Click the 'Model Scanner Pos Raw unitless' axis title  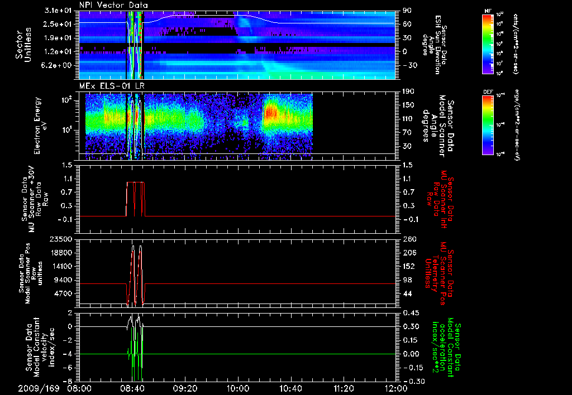31,273
